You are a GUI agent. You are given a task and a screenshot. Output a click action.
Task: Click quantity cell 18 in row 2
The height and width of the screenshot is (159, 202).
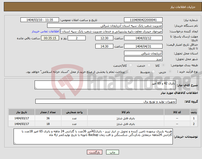(x=48, y=124)
